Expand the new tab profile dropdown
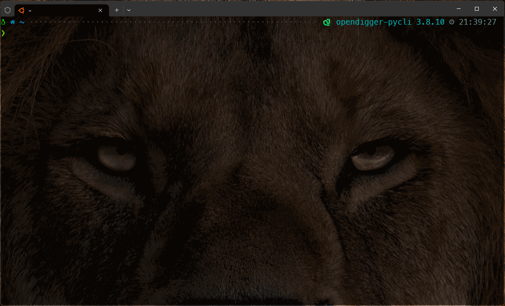 (x=129, y=10)
